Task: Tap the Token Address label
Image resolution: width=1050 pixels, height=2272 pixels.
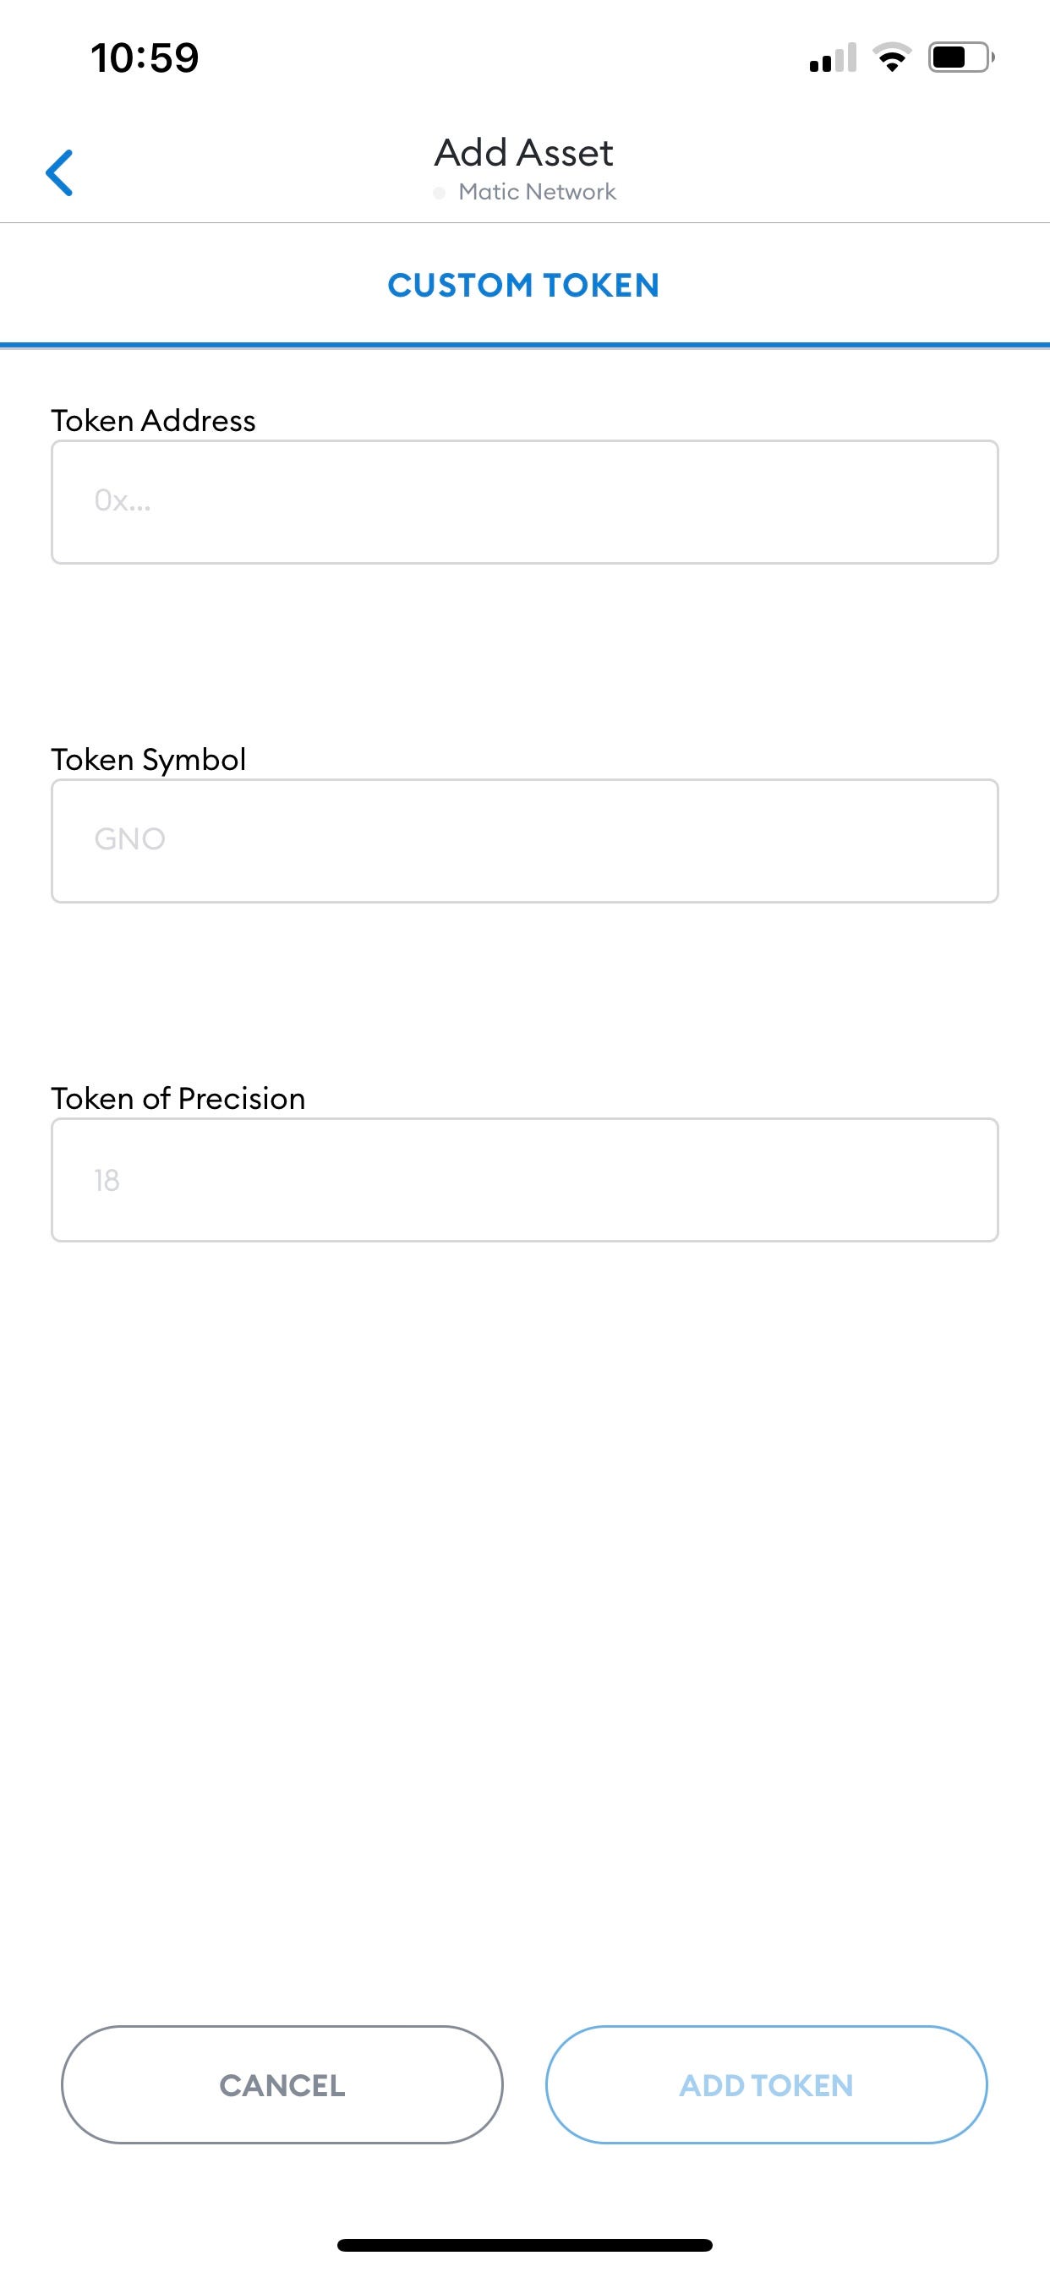Action: (154, 421)
